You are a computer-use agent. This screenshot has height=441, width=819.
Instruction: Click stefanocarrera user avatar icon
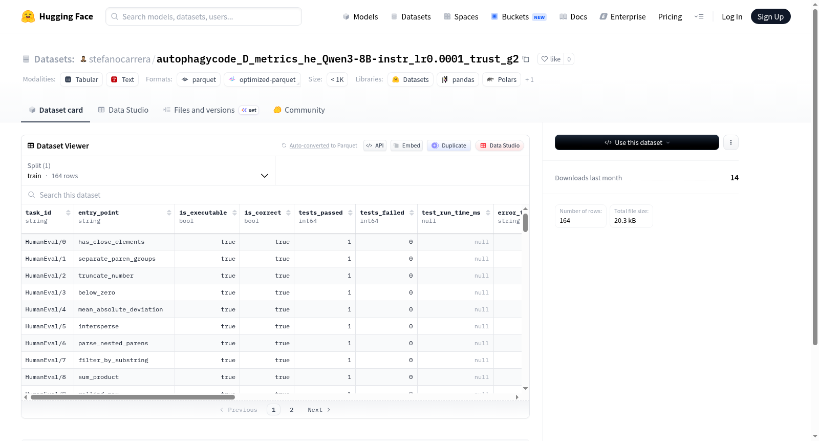click(83, 59)
